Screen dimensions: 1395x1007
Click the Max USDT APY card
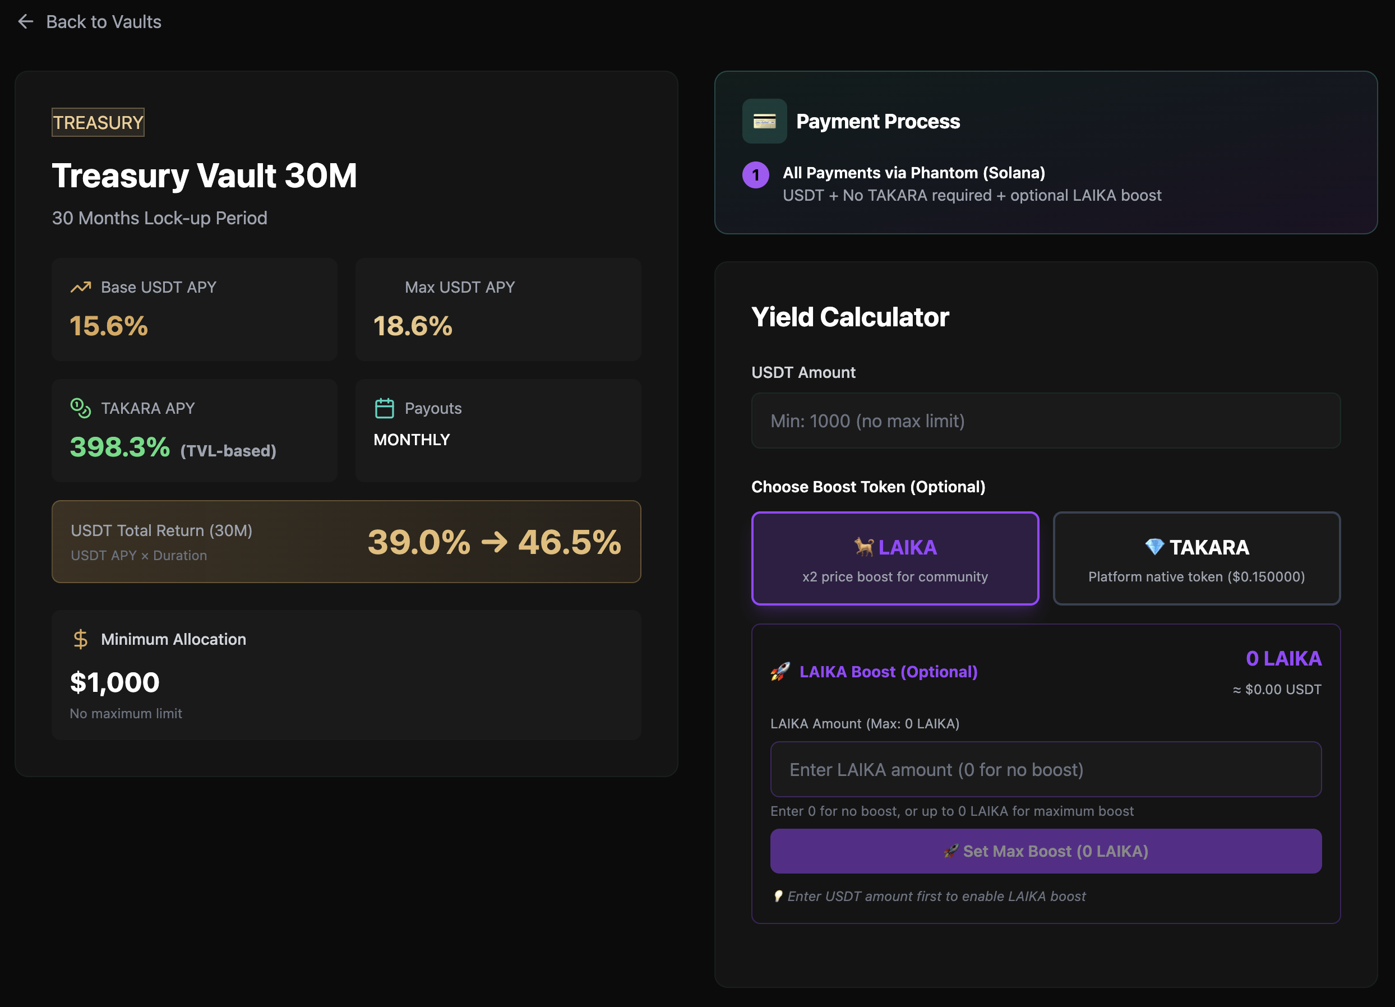(x=498, y=309)
